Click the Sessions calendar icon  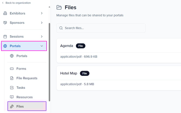tap(5, 37)
